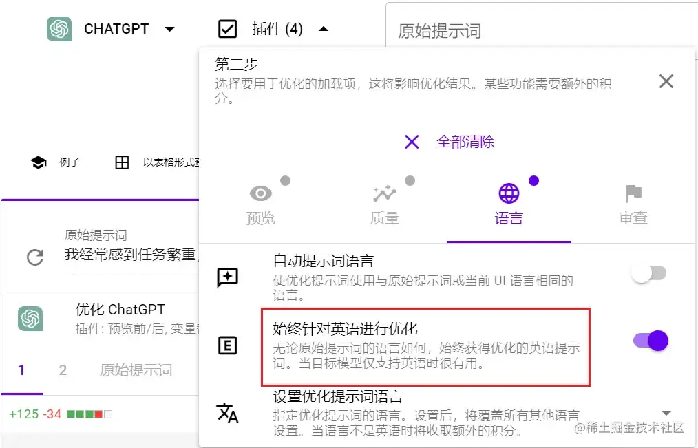Click the 设置优化提示词语言 title text
This screenshot has height=448, width=698.
pyautogui.click(x=338, y=396)
